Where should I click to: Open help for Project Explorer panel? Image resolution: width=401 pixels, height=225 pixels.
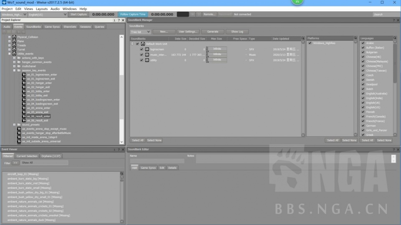pos(119,20)
